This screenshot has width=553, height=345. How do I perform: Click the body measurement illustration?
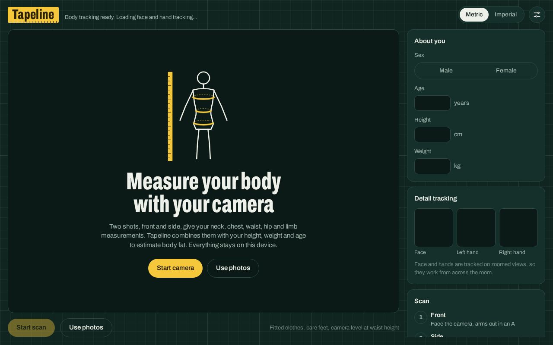pyautogui.click(x=197, y=116)
